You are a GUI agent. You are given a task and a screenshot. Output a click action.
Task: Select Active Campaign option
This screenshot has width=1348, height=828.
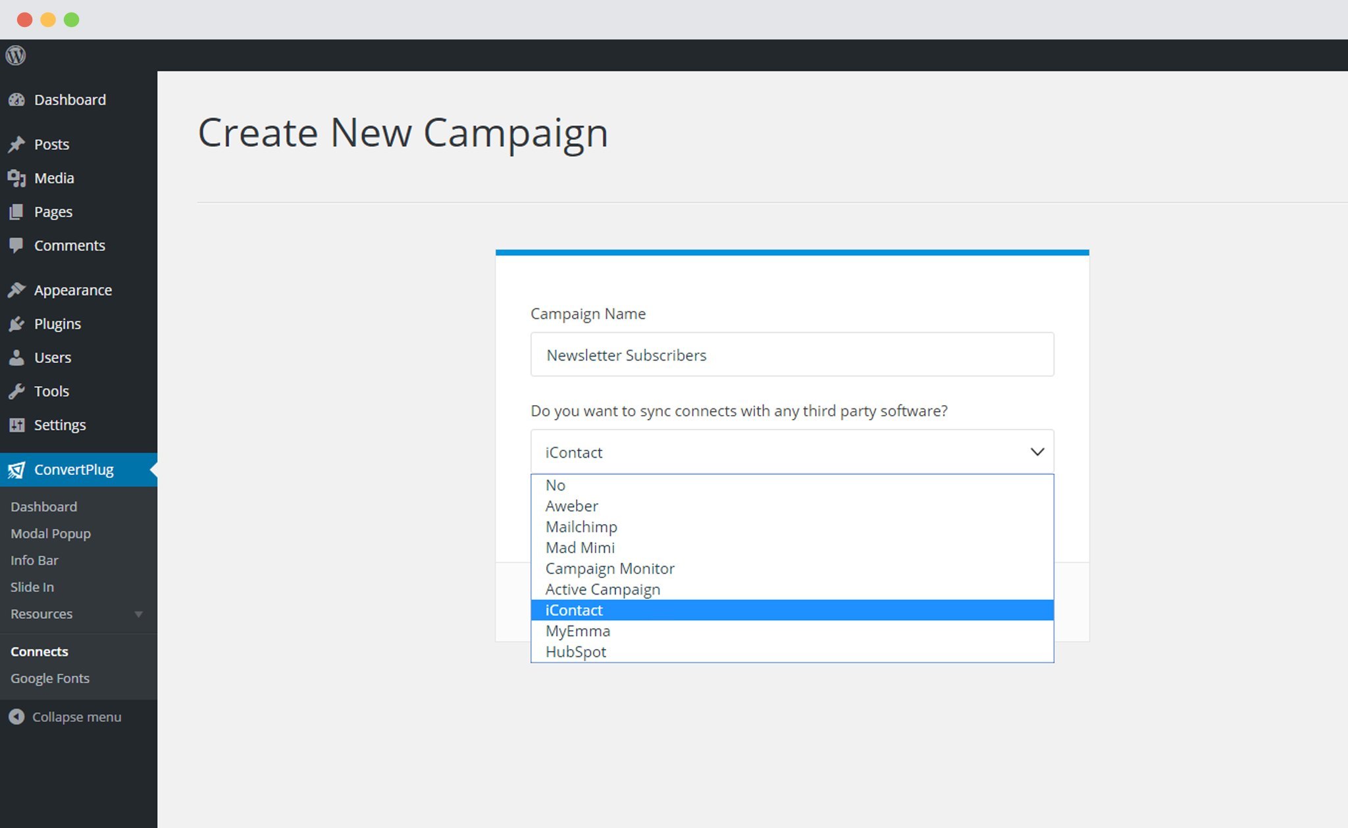point(792,589)
